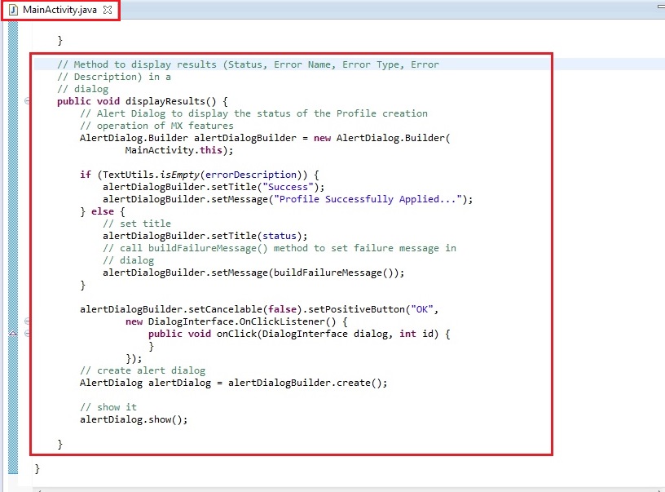This screenshot has height=492, width=665.
Task: Click the "OK" string in setPositiveButton
Action: (424, 309)
